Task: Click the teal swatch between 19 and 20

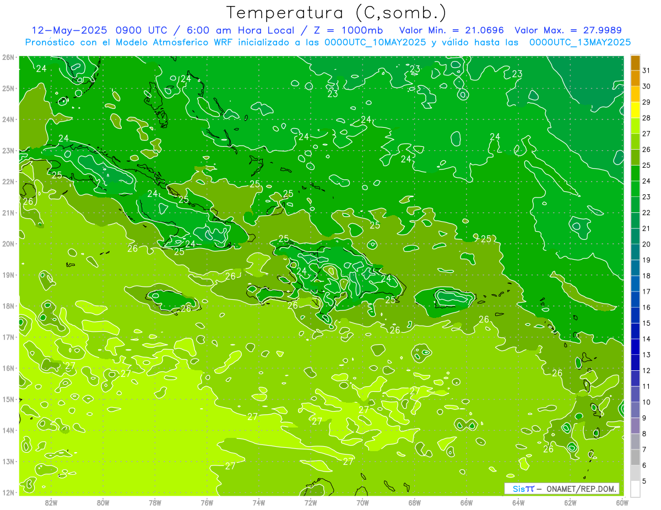Action: pos(635,252)
